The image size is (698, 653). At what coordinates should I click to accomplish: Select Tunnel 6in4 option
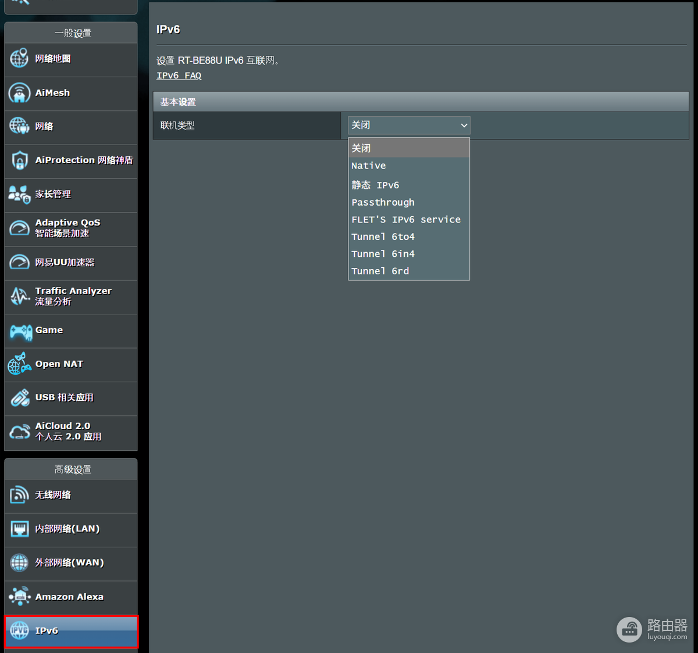point(409,254)
